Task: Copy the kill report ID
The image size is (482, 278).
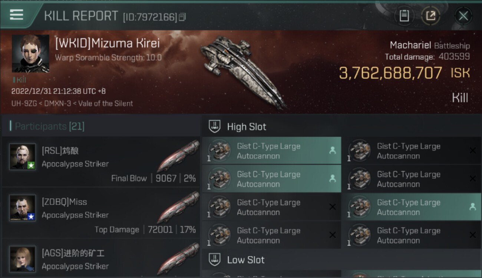Action: click(182, 17)
